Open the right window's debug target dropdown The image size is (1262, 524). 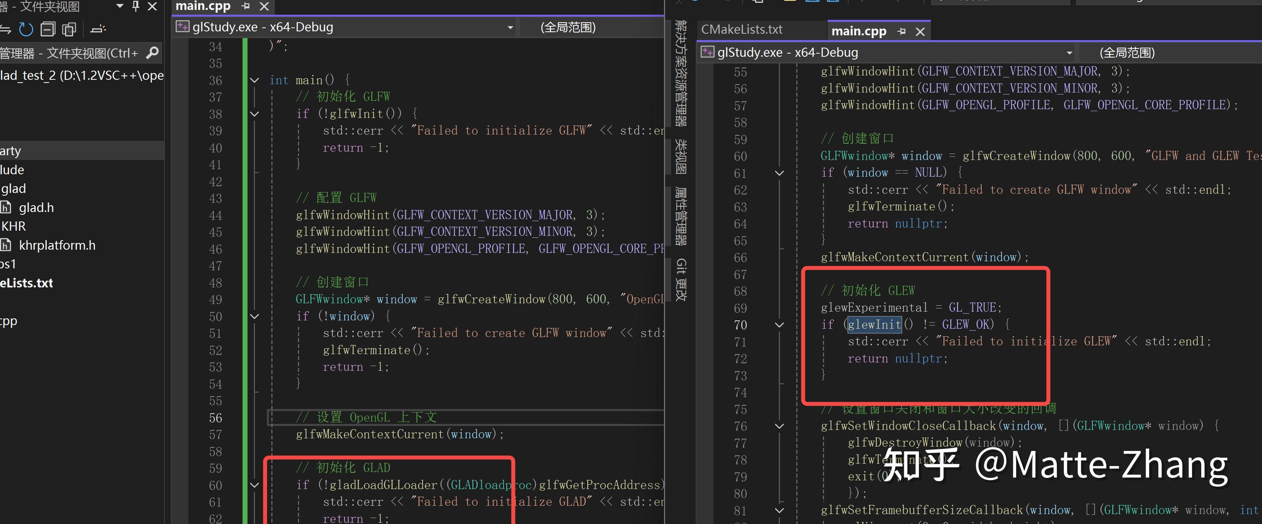[1069, 52]
